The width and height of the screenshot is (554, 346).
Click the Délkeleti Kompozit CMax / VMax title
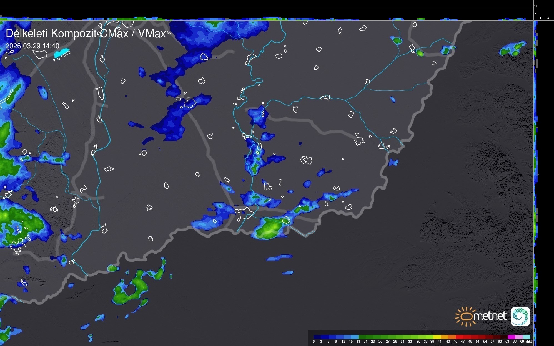pos(86,34)
